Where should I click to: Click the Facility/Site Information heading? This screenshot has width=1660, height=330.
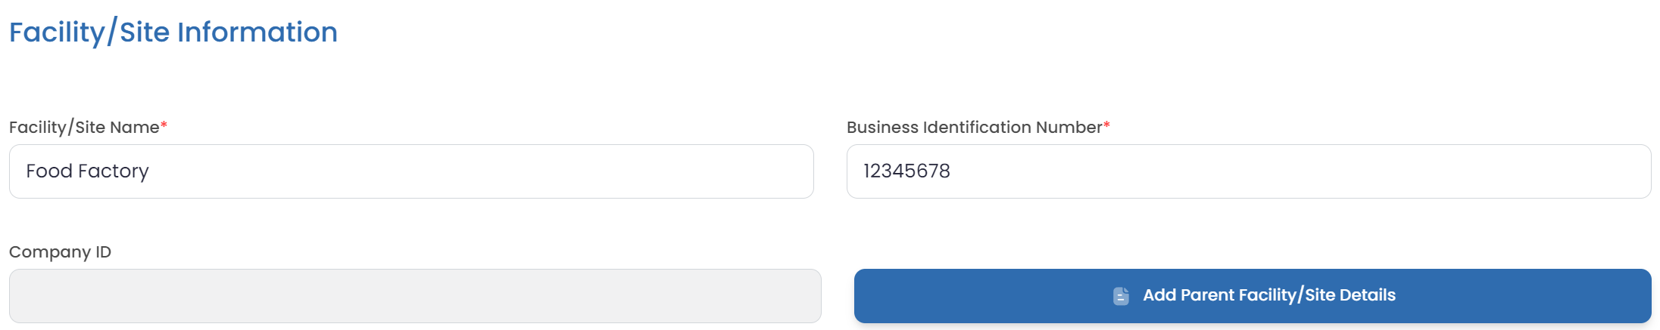(x=173, y=32)
